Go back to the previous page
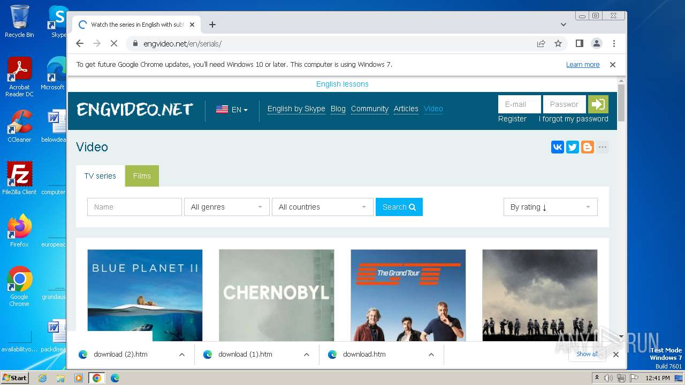Viewport: 685px width, 385px height. (x=80, y=44)
